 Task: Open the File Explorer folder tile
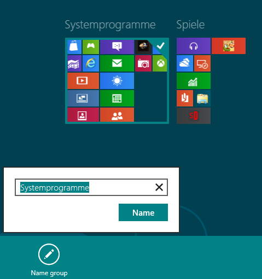click(x=202, y=98)
